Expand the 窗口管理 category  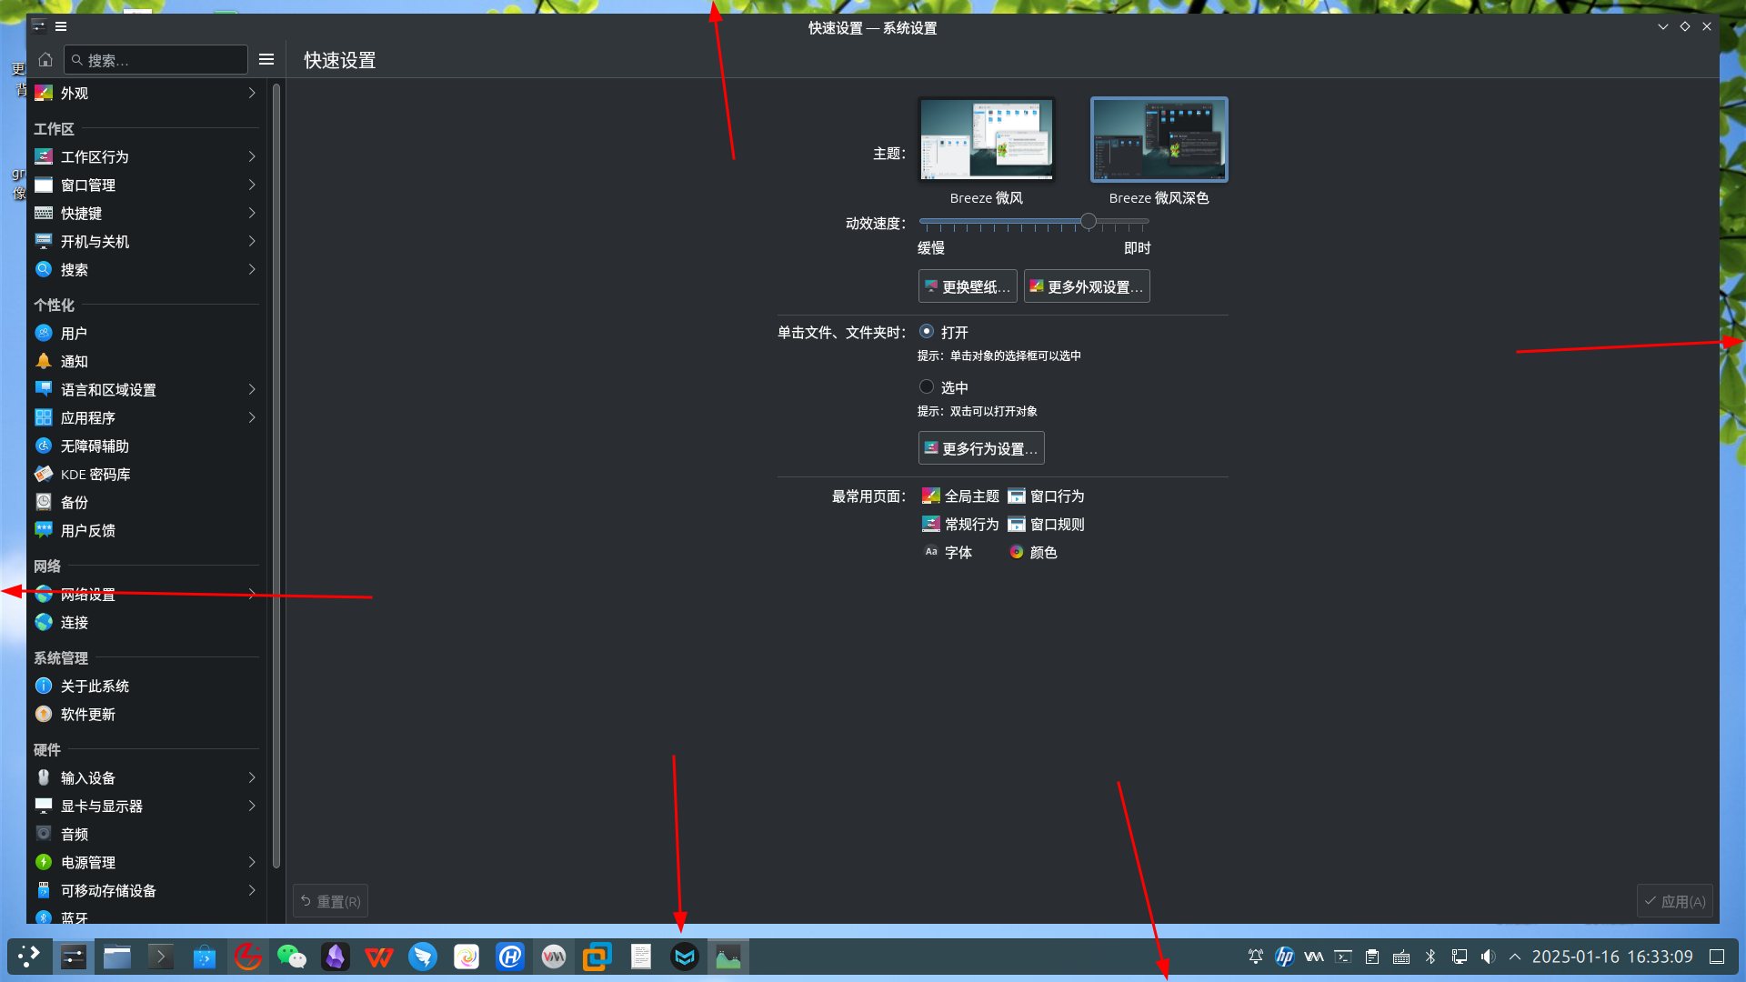click(x=146, y=185)
